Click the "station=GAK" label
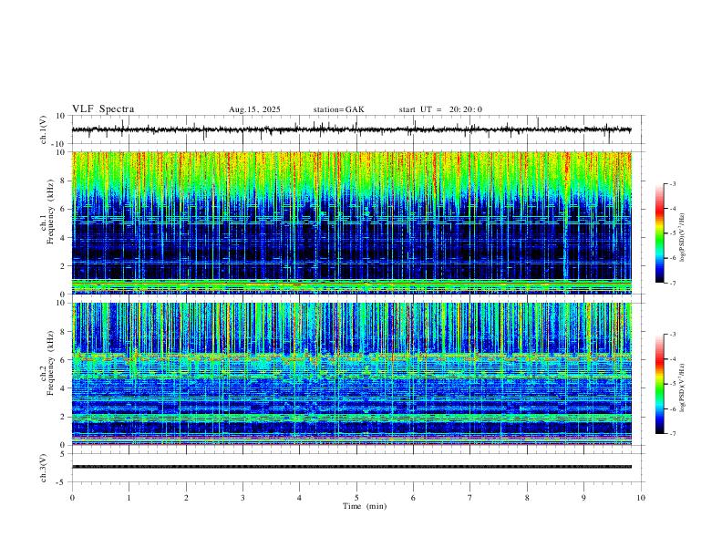Screen dimensions: 722x558 coord(338,109)
